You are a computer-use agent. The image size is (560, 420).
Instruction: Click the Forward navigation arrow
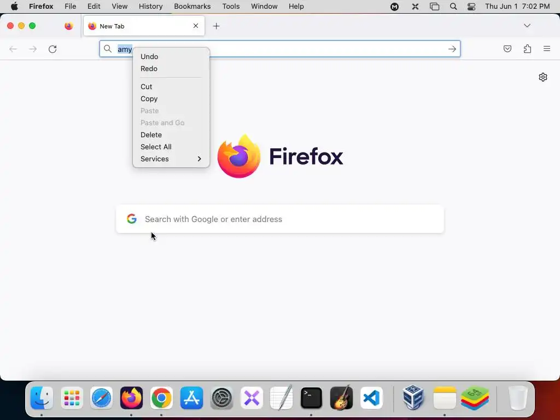(x=33, y=49)
